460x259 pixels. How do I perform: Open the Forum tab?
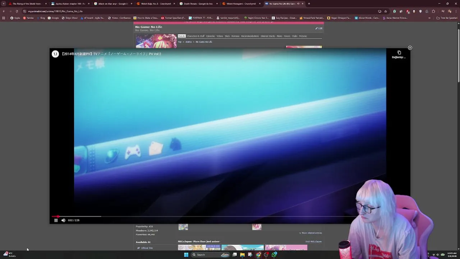(x=287, y=36)
